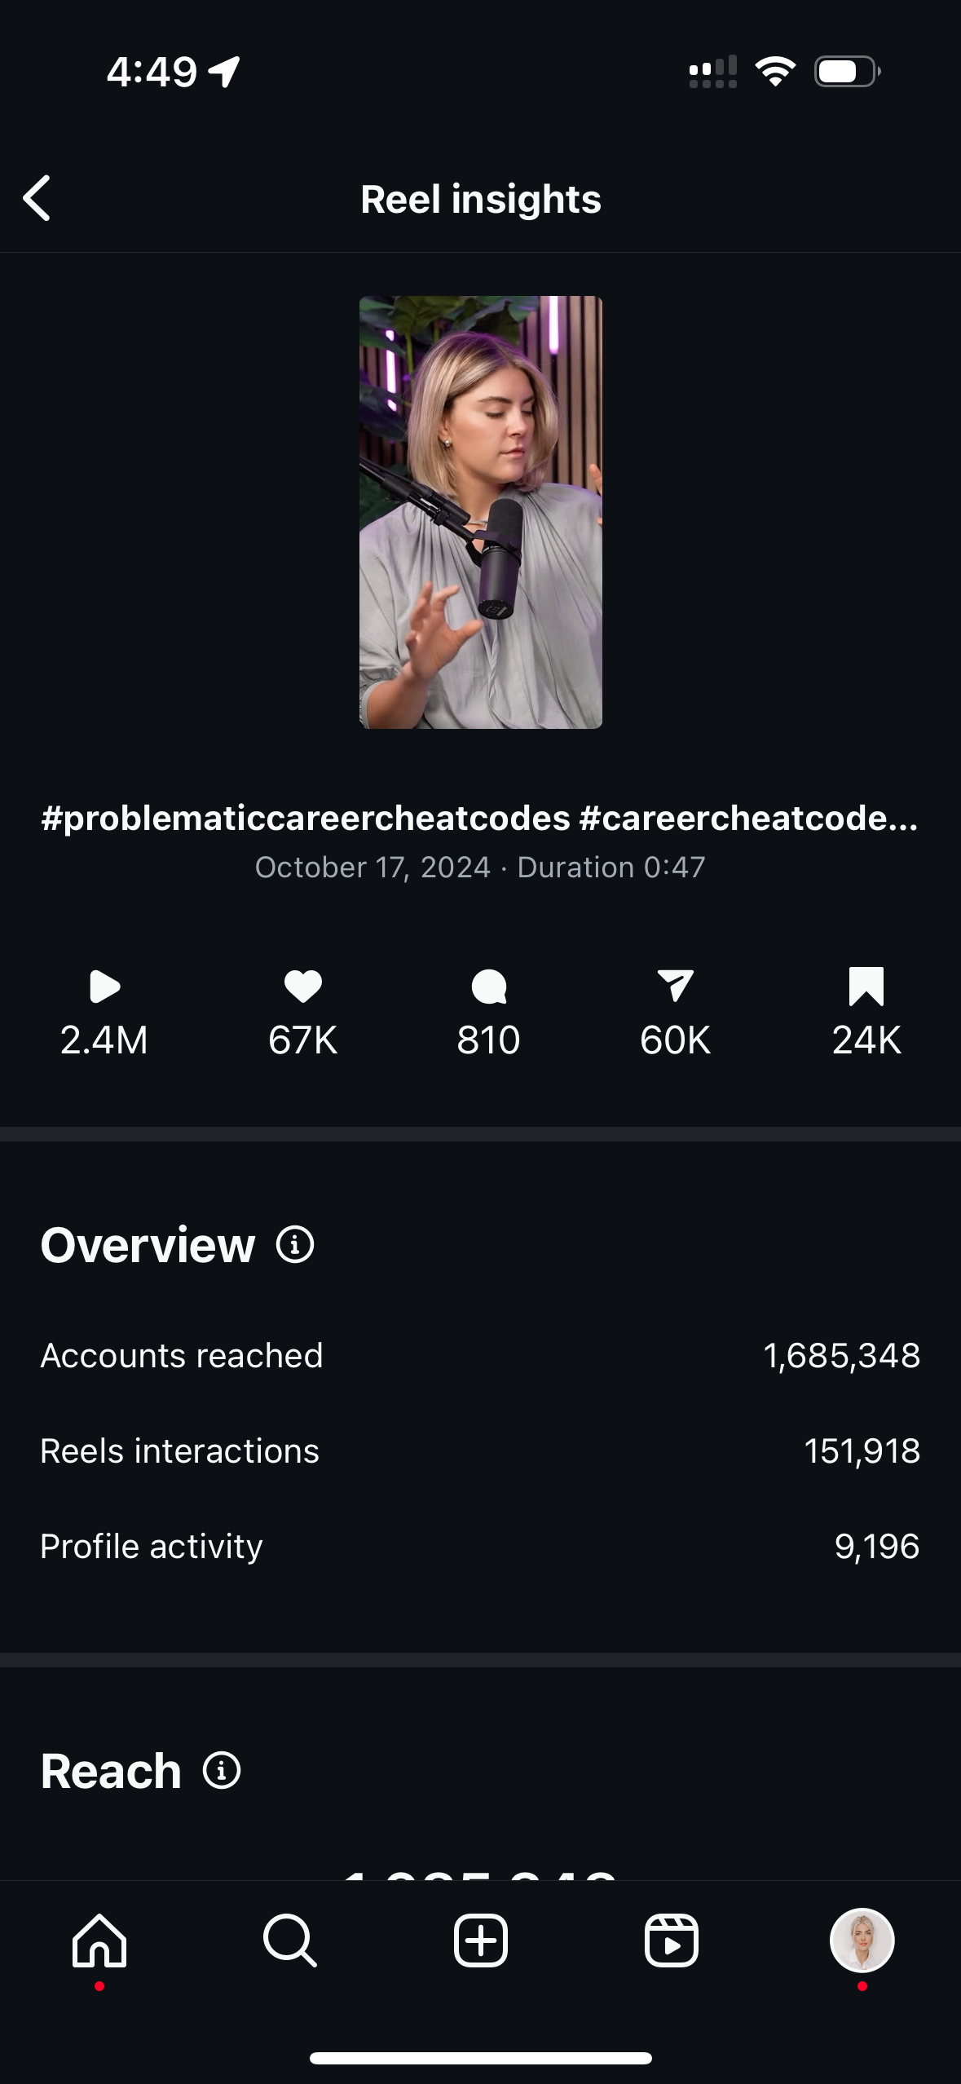Select the Profile activity row
This screenshot has height=2084, width=961.
point(481,1547)
